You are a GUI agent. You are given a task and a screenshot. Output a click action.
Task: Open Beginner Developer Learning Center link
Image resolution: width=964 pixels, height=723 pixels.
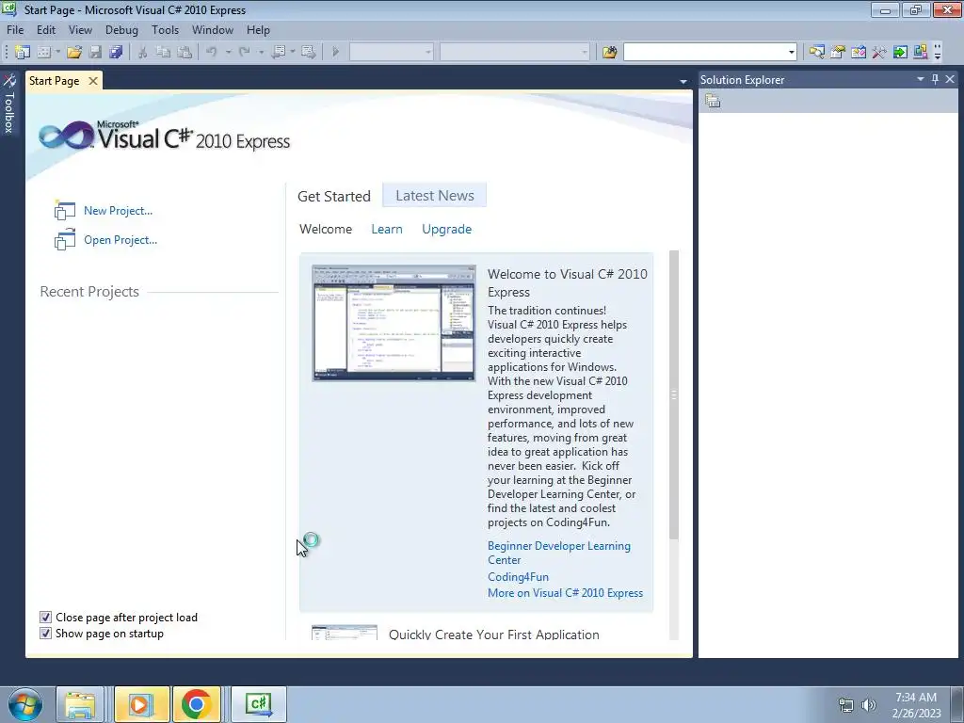click(559, 553)
